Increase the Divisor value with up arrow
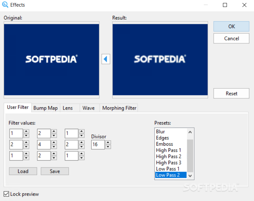Screen dimensions: 254x201 point(108,142)
